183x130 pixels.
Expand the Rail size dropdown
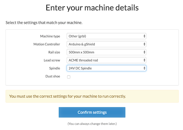pos(106,52)
